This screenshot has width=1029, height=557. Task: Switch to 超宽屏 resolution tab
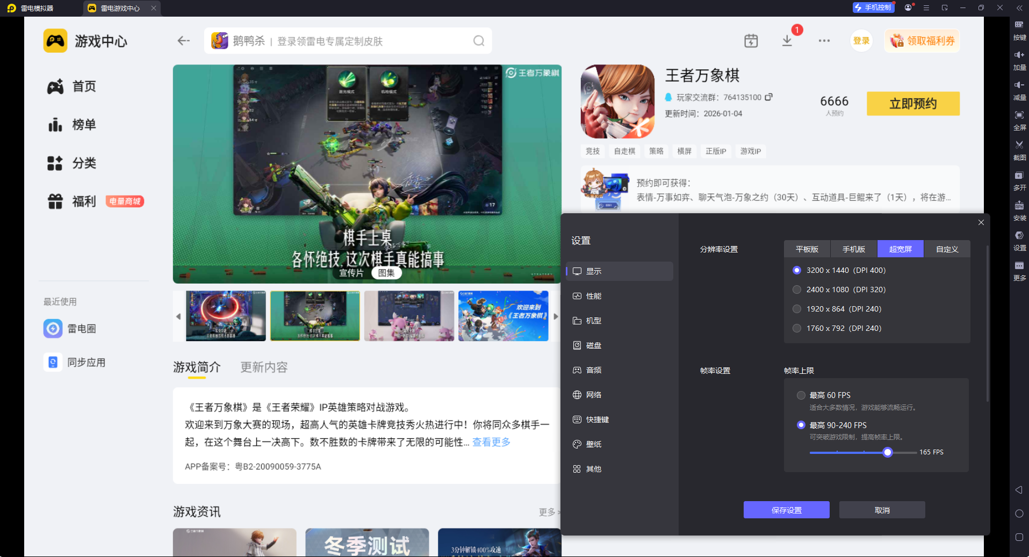pos(901,249)
